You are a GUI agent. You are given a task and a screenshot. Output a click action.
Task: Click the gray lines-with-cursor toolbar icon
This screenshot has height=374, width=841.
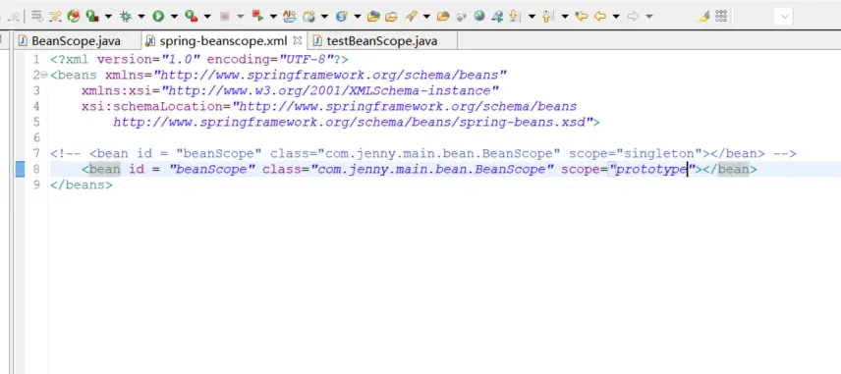(x=37, y=16)
